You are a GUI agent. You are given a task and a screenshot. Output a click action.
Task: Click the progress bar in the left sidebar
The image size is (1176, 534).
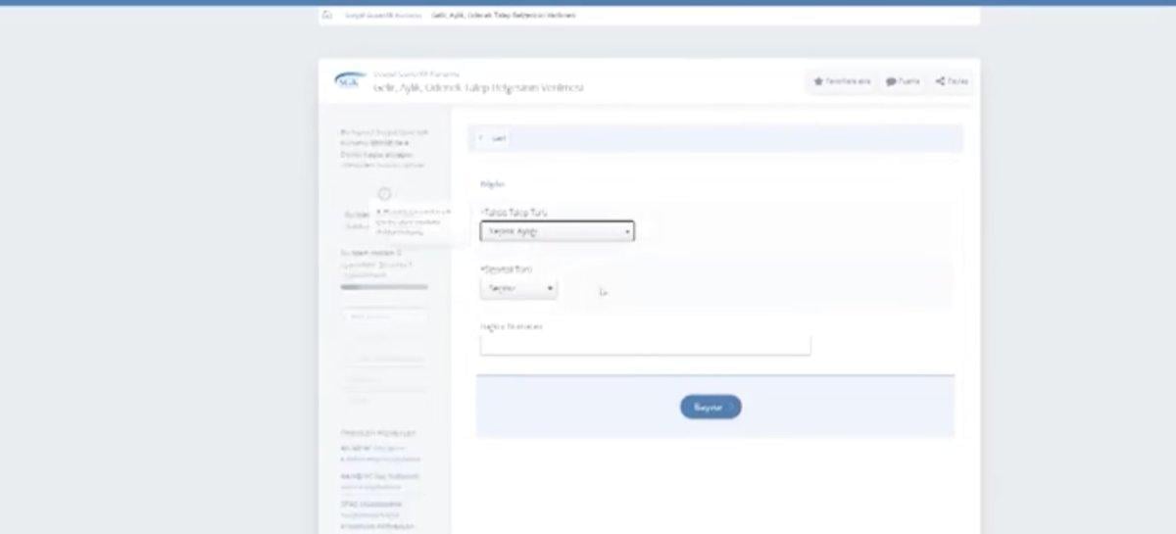384,287
